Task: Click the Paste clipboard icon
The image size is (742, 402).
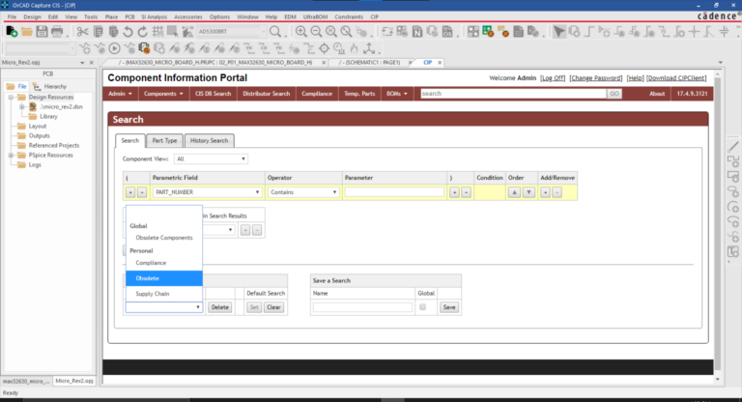Action: (113, 32)
